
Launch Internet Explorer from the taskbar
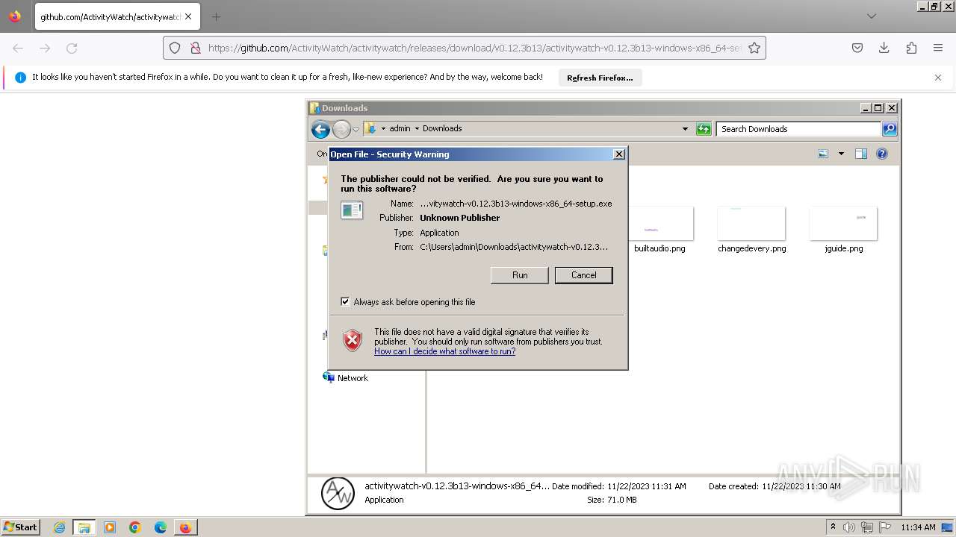click(x=59, y=527)
